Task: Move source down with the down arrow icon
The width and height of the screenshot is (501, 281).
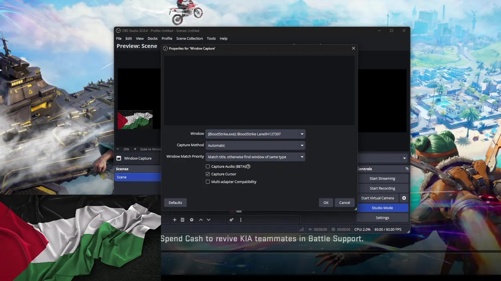Action: pos(209,220)
